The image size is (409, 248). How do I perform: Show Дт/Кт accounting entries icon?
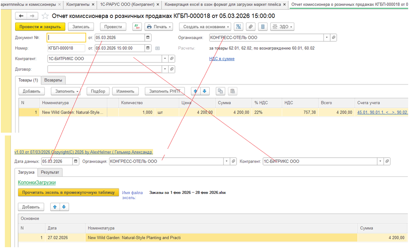pos(137,27)
